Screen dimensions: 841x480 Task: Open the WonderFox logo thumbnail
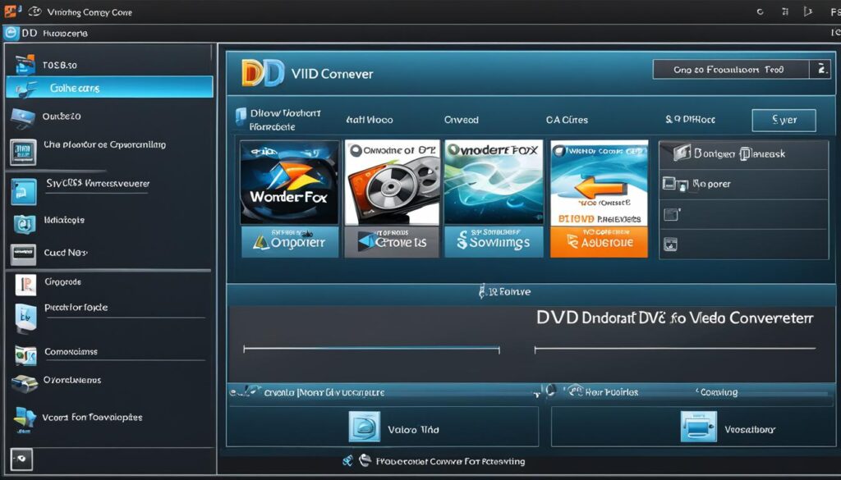pyautogui.click(x=289, y=182)
